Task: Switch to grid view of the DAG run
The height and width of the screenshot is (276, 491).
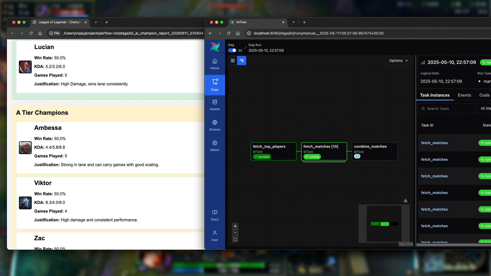Action: [x=233, y=61]
